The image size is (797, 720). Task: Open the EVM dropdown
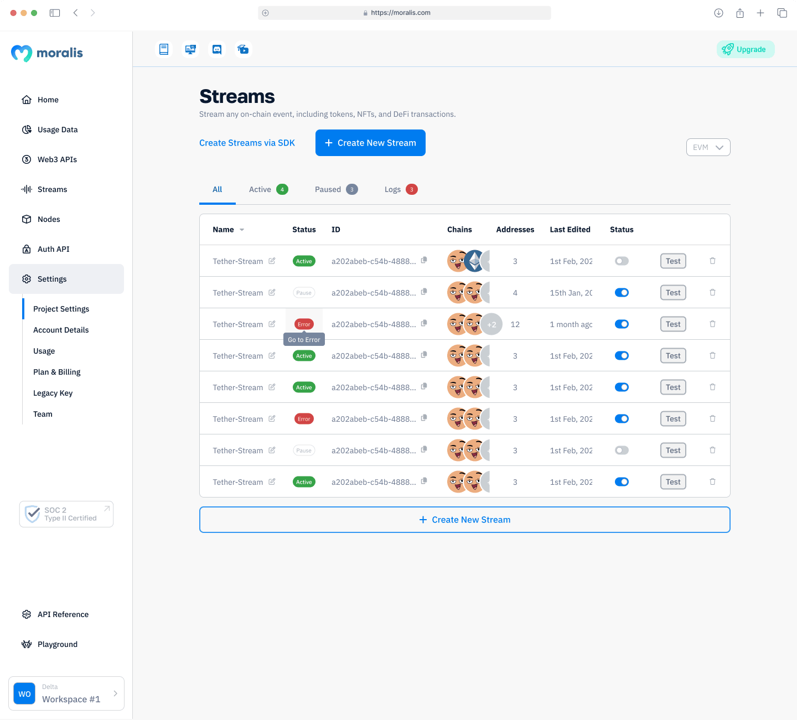click(708, 147)
